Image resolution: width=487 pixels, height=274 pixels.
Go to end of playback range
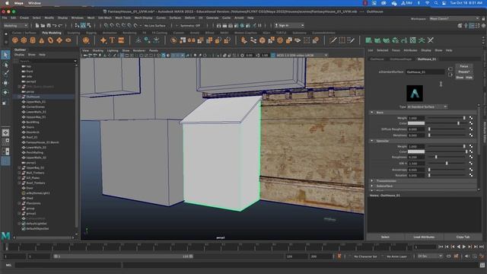click(x=482, y=247)
